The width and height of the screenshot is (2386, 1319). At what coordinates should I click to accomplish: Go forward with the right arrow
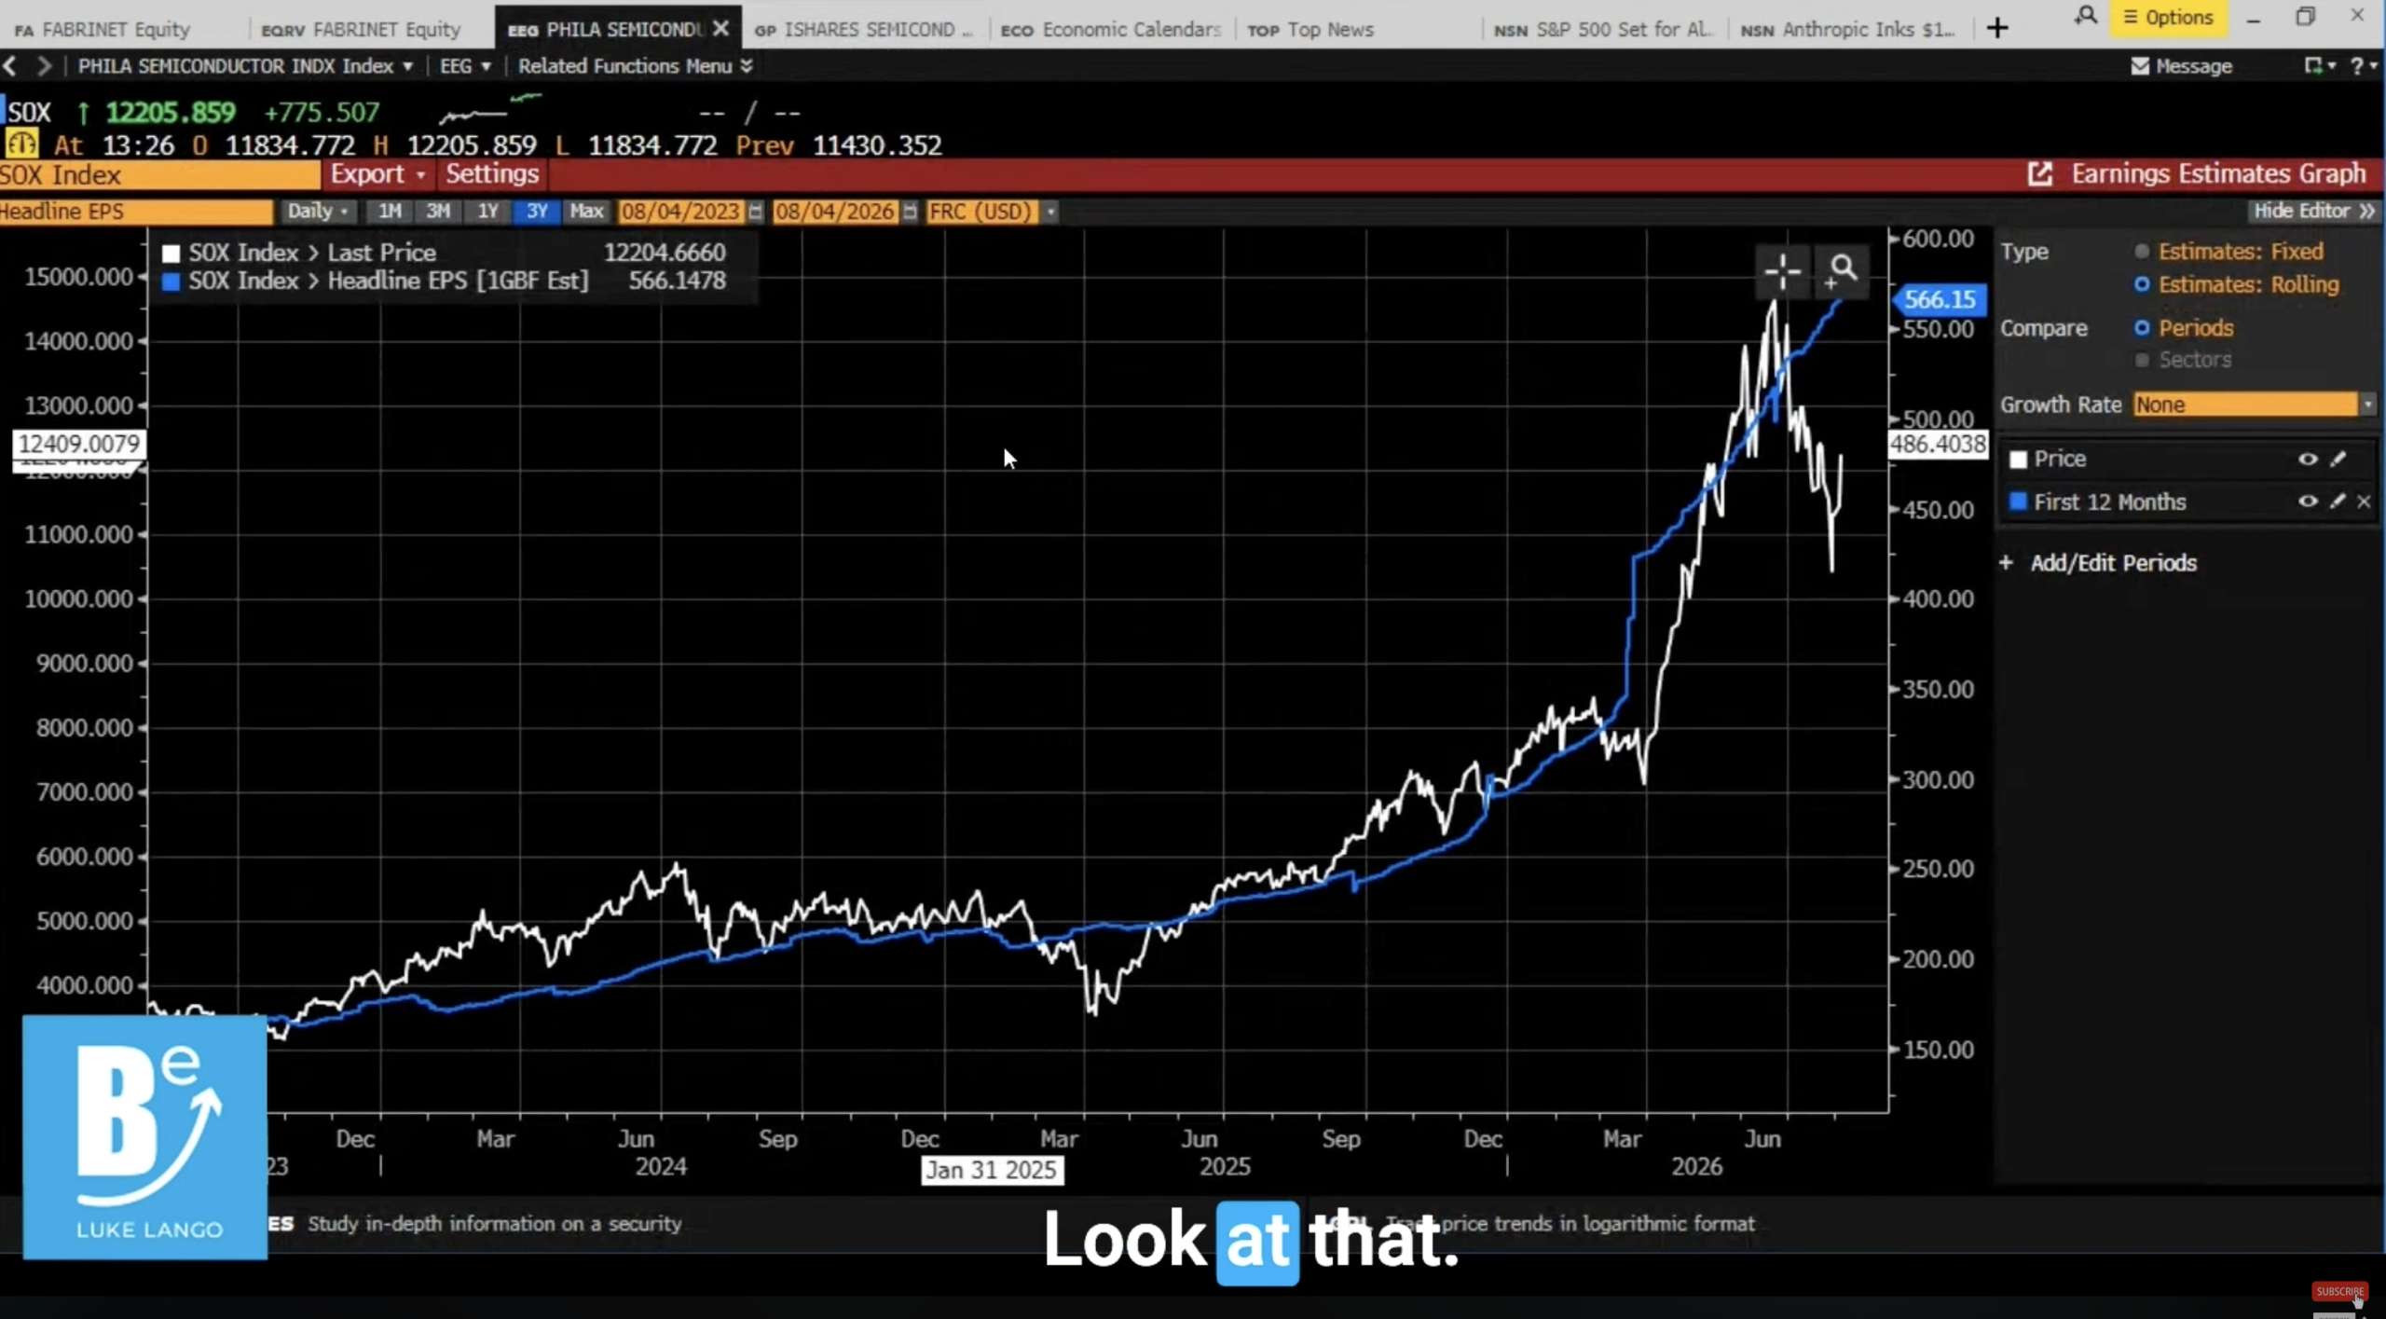pos(44,66)
